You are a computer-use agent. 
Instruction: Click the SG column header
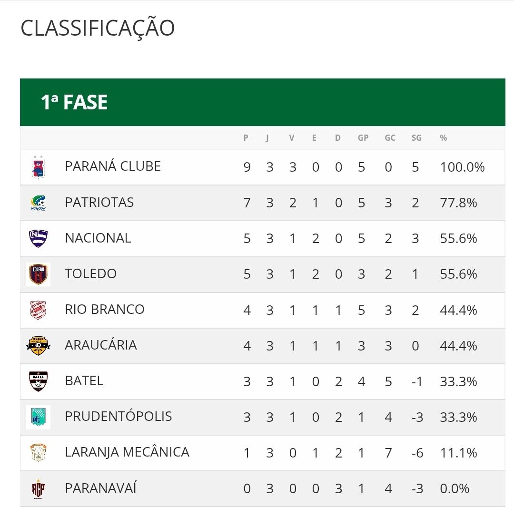[x=416, y=138]
